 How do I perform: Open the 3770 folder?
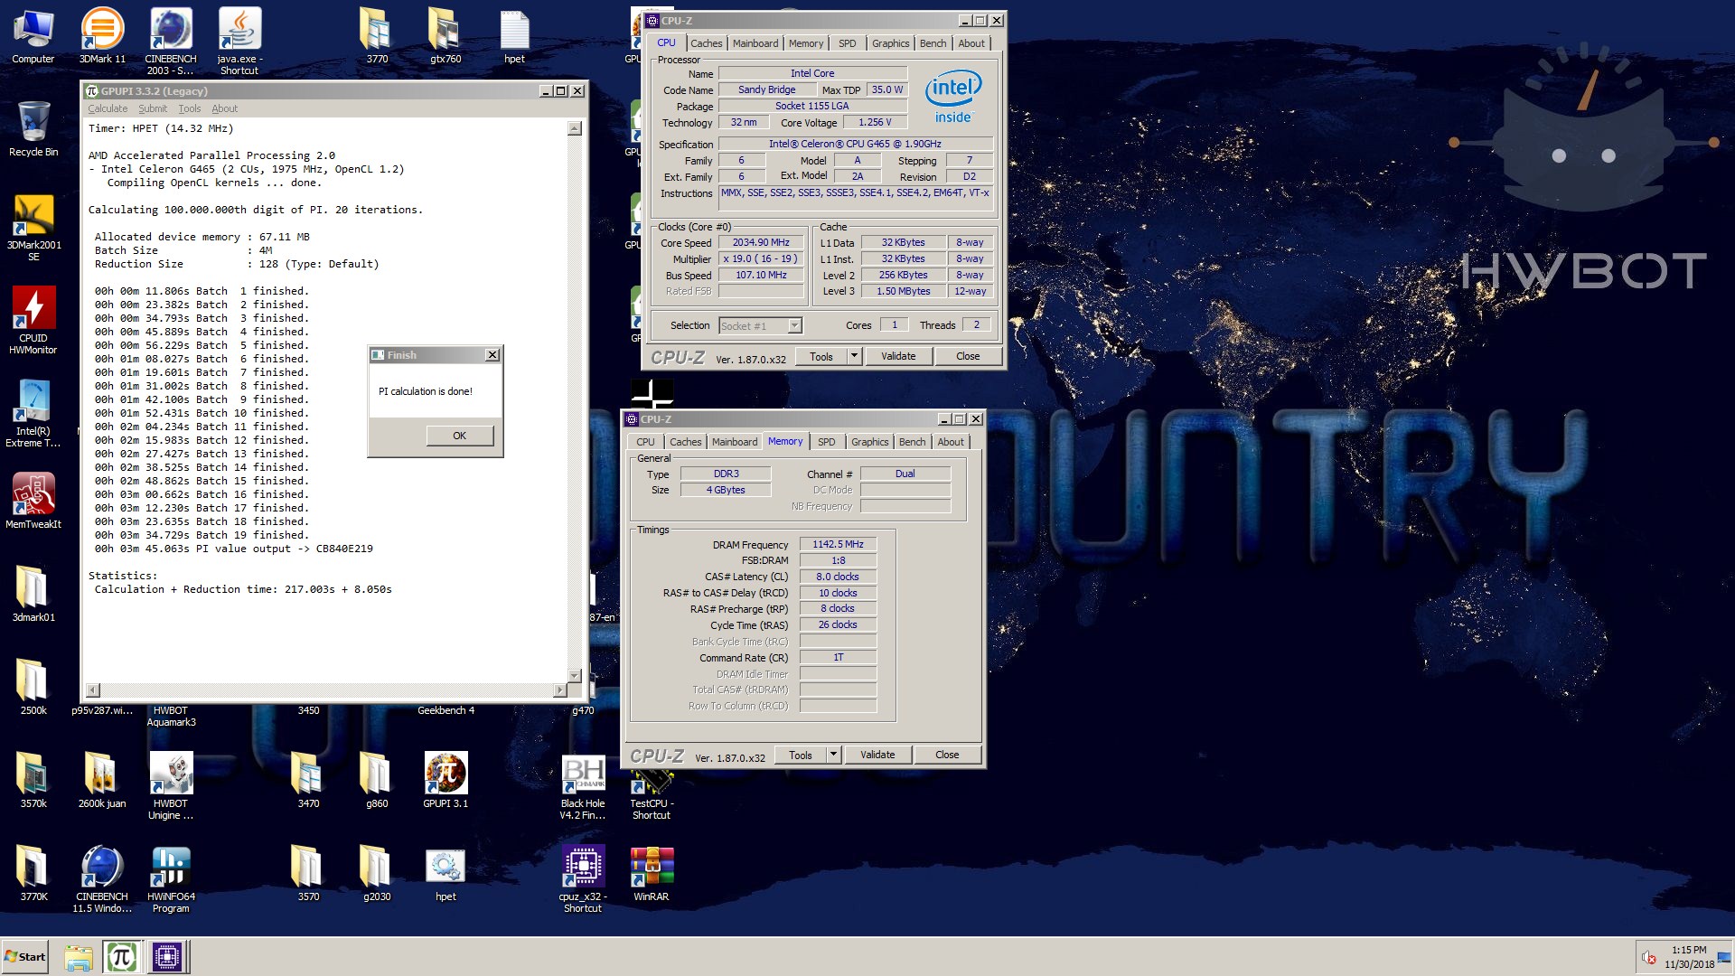click(377, 36)
